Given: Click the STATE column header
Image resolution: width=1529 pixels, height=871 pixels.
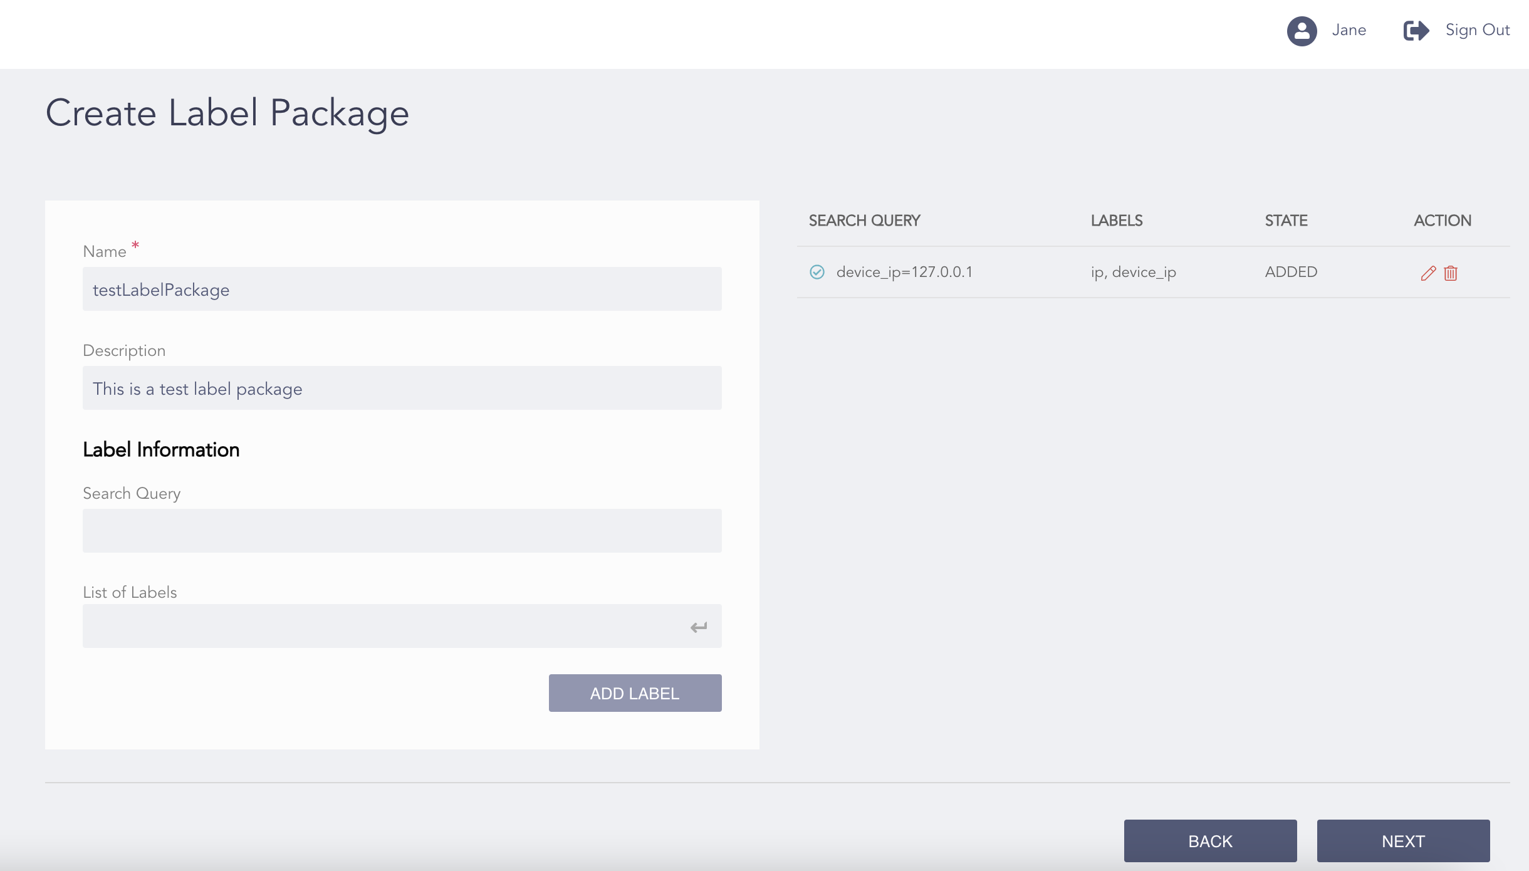Looking at the screenshot, I should point(1285,220).
